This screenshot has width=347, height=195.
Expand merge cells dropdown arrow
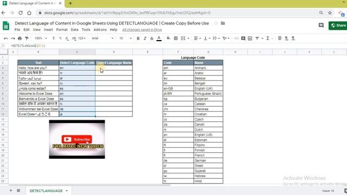(188, 38)
